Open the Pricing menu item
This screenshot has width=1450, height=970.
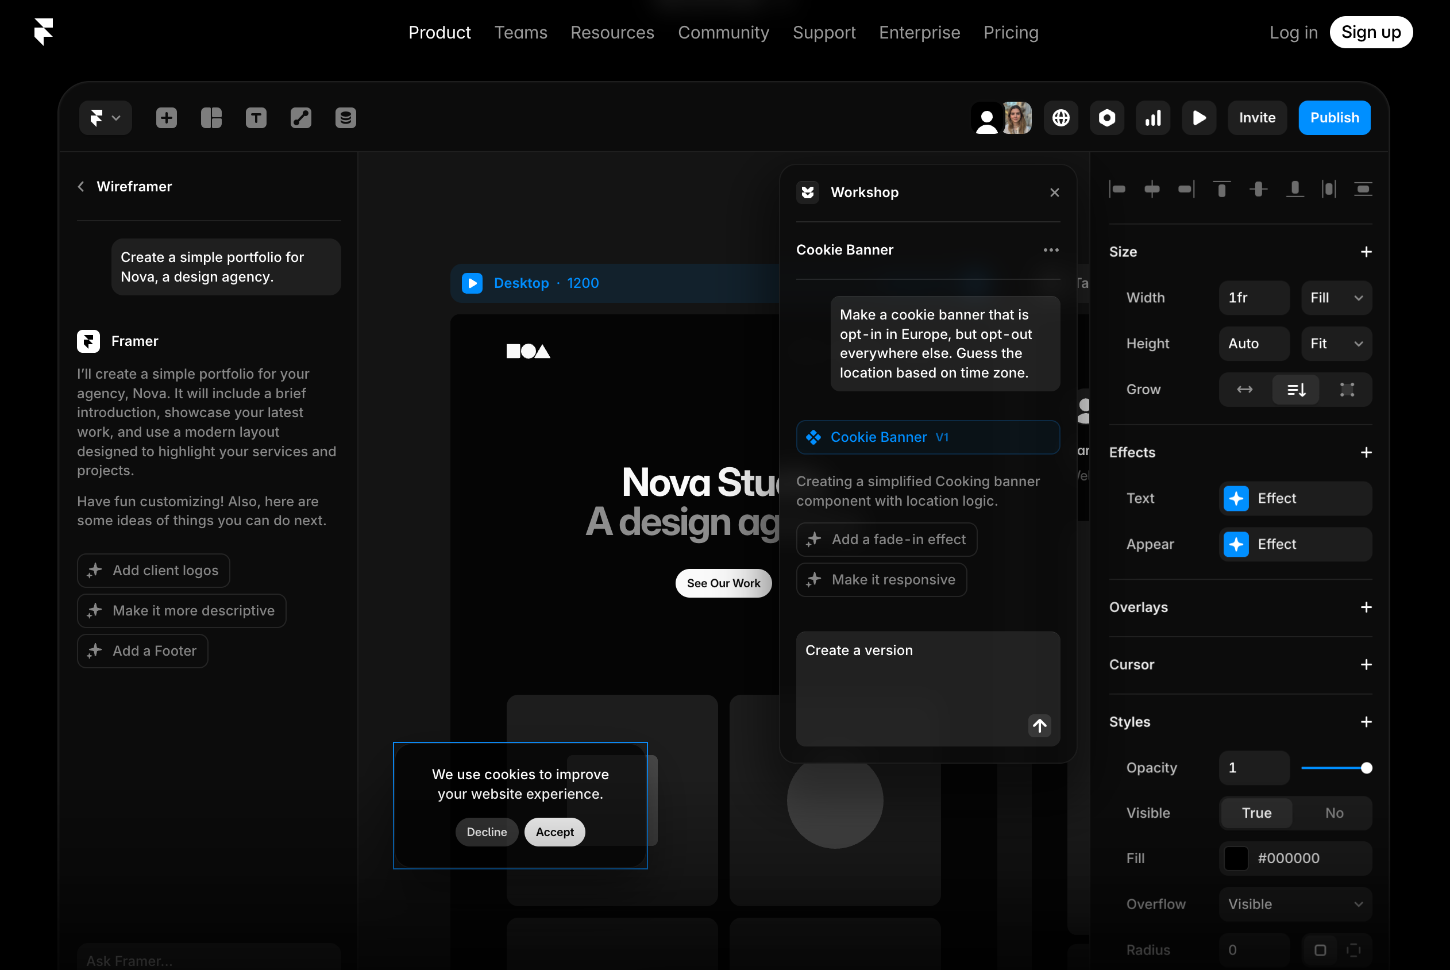(1011, 32)
